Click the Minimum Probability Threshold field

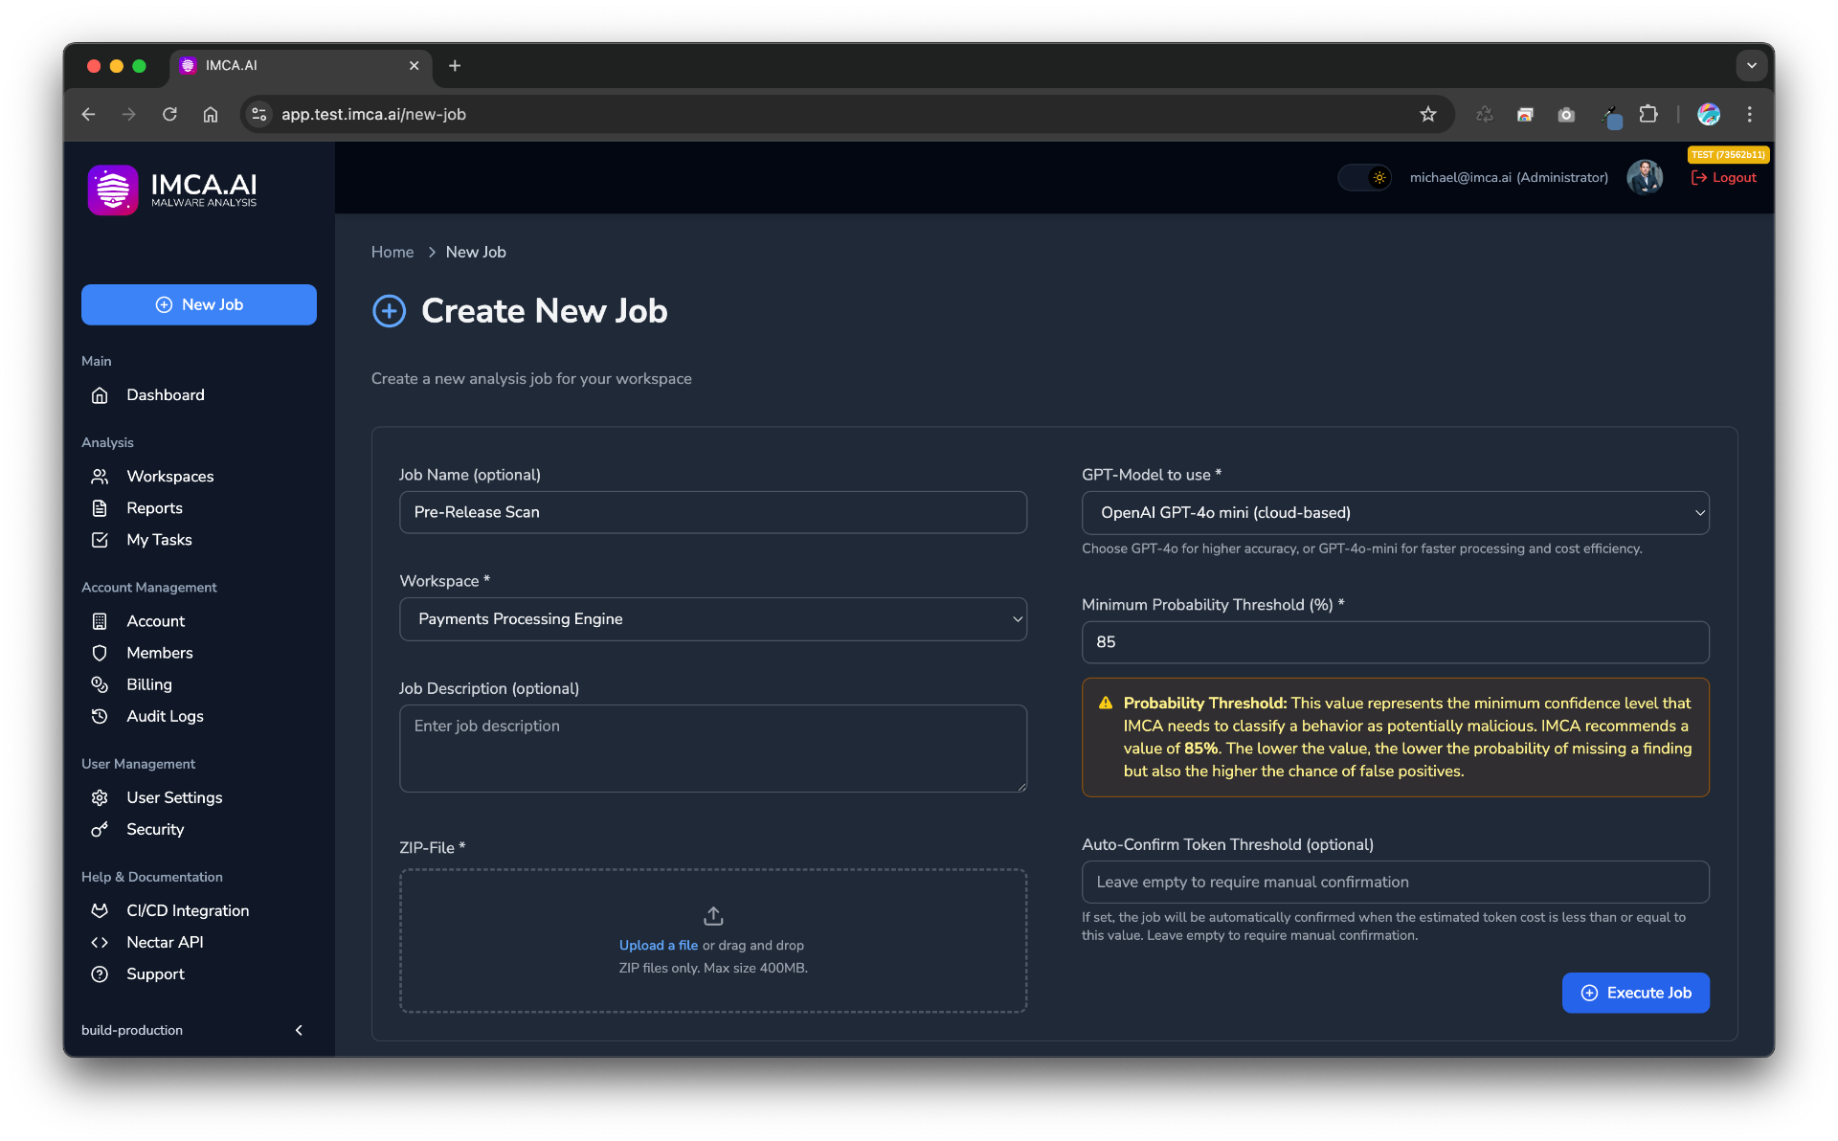(x=1395, y=642)
